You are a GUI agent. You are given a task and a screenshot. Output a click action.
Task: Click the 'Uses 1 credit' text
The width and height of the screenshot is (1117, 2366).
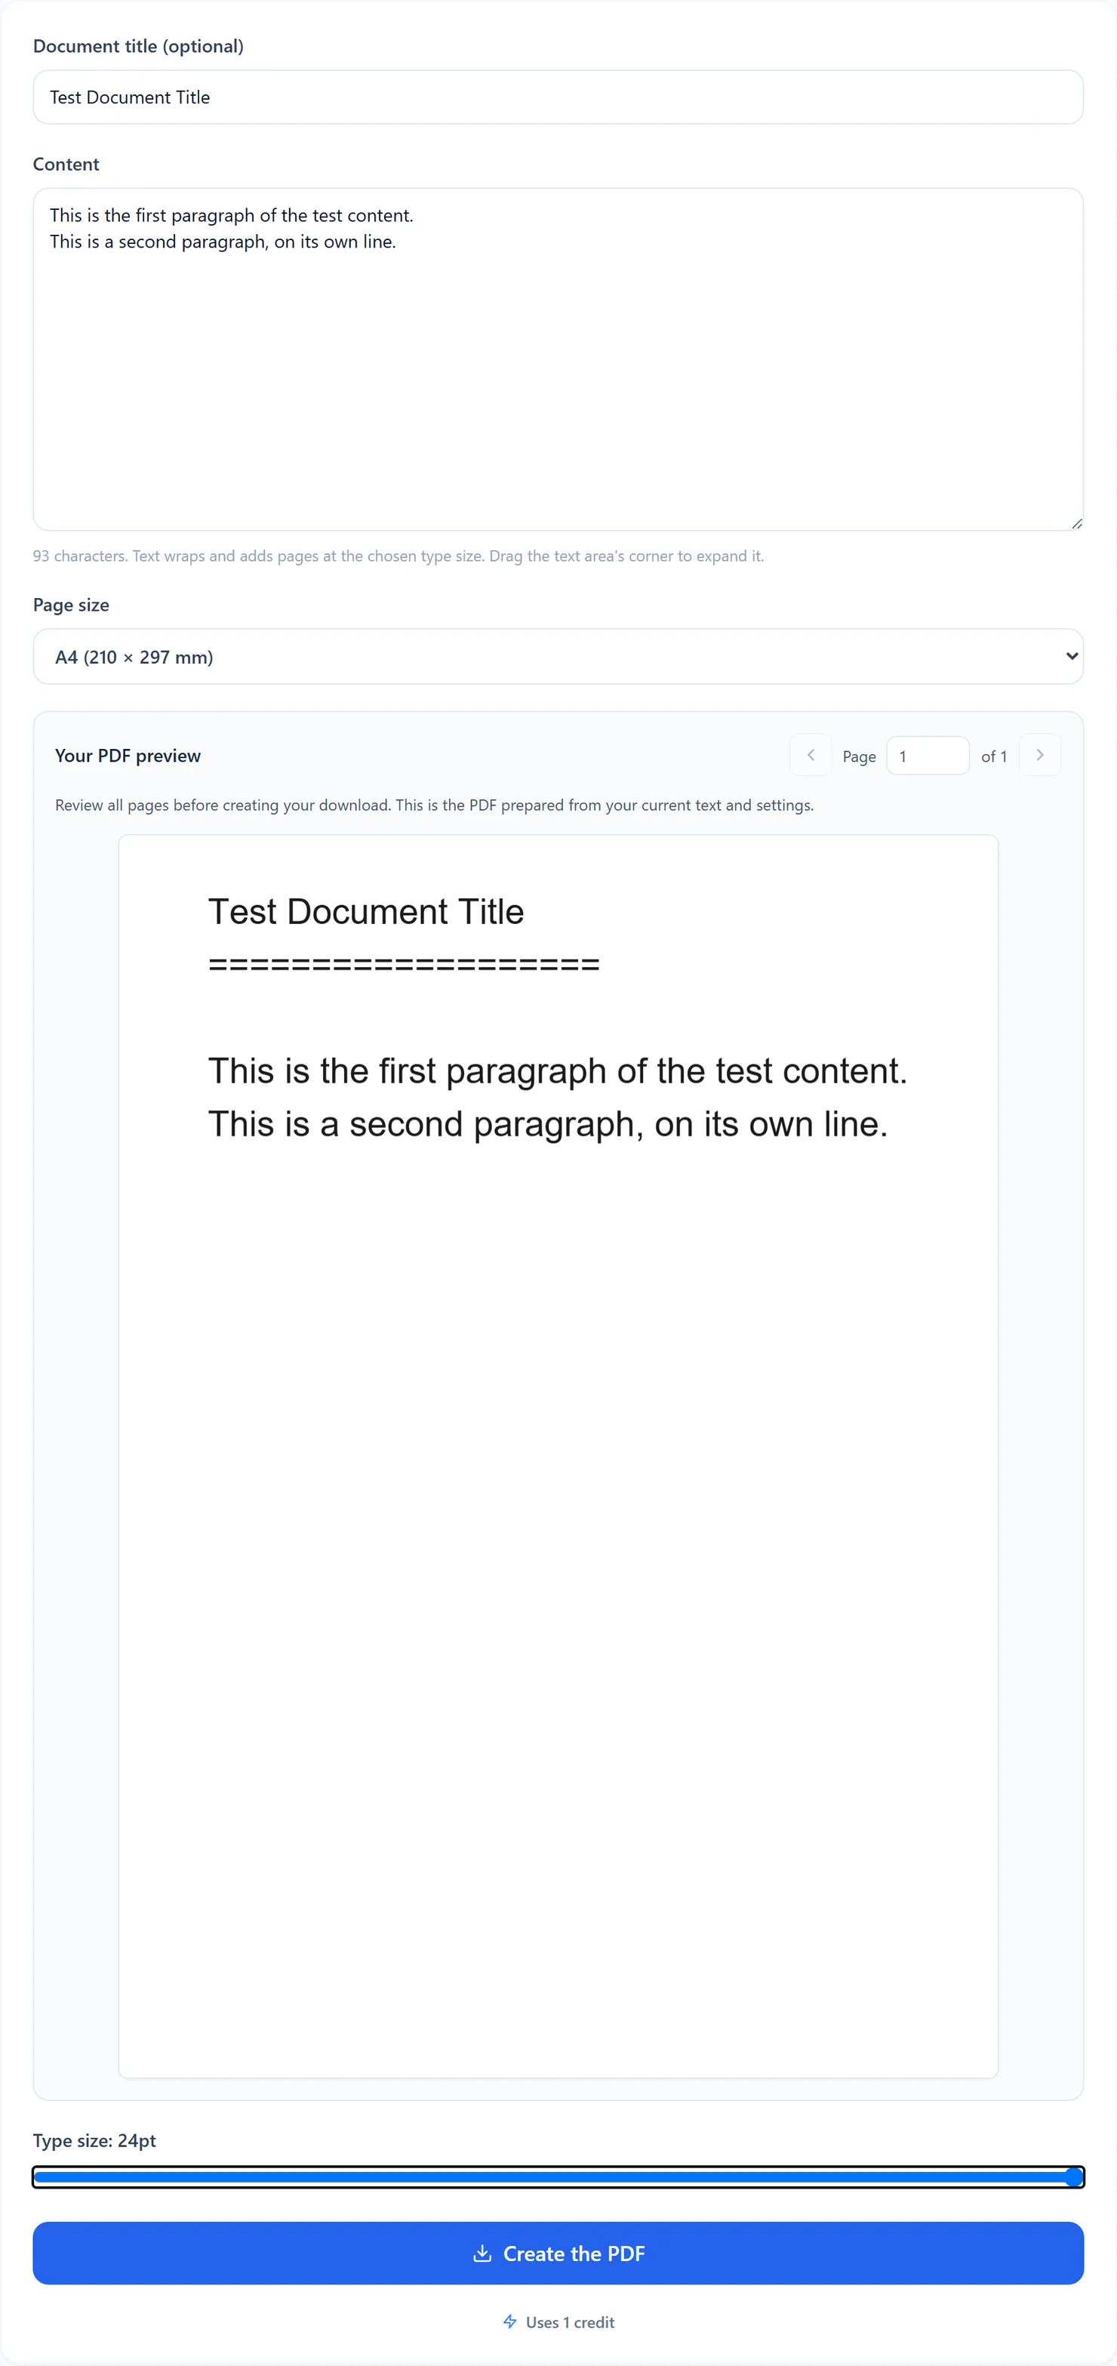(570, 2322)
